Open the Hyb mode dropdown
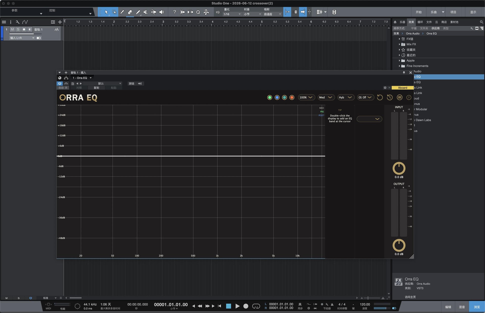The width and height of the screenshot is (485, 313). click(x=346, y=97)
